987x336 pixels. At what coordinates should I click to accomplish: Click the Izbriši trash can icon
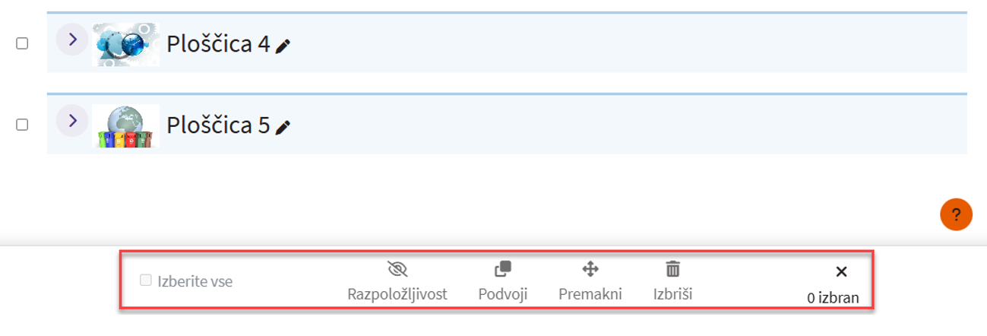673,269
